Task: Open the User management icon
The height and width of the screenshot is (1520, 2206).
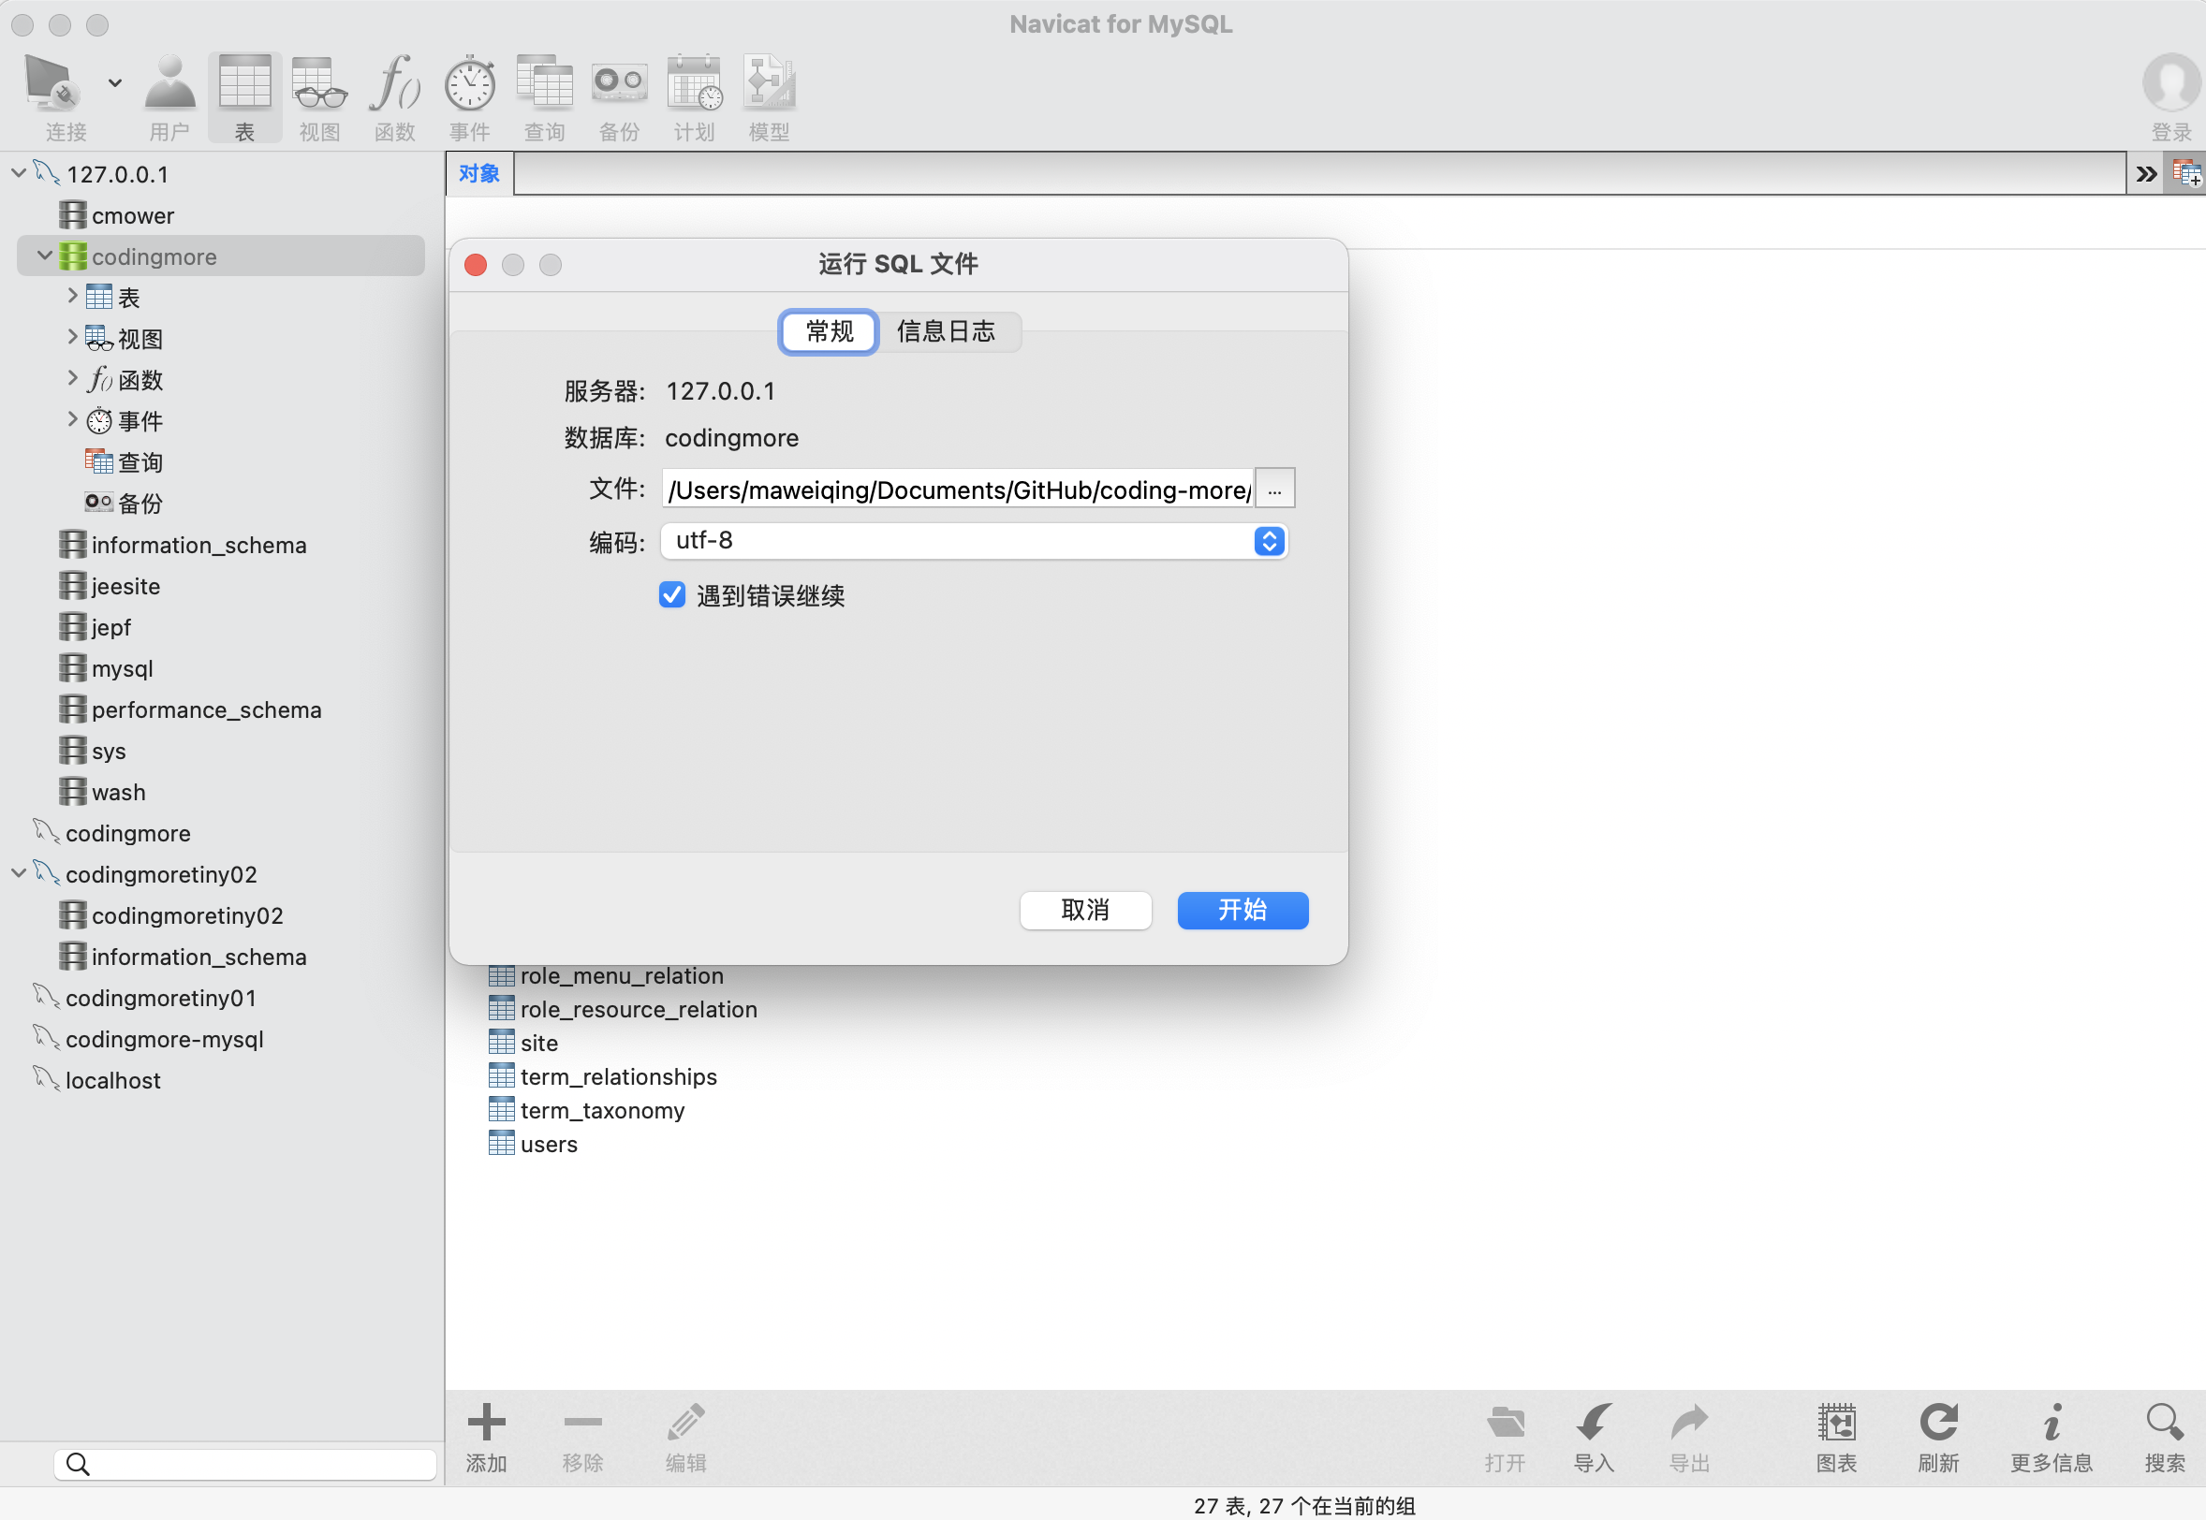Action: pyautogui.click(x=169, y=86)
